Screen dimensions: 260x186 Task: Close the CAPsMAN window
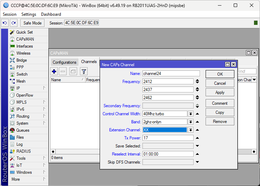point(254,53)
